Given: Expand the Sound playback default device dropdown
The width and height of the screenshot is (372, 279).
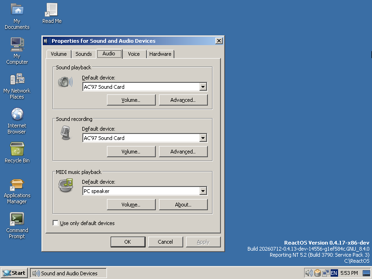Looking at the screenshot, I should [203, 87].
